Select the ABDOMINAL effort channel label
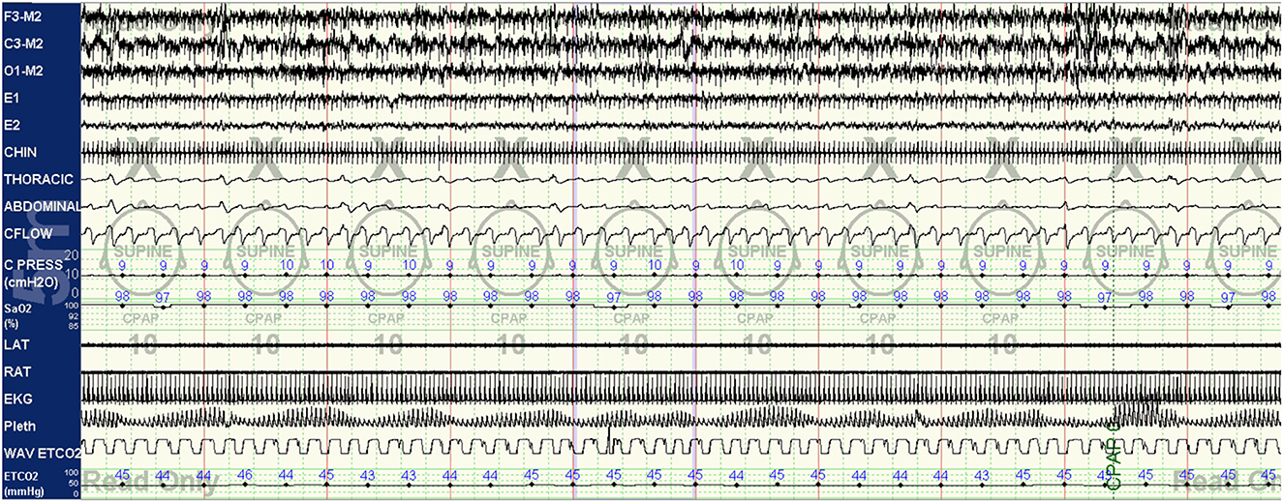Screen dimensions: 1283x502 (41, 206)
